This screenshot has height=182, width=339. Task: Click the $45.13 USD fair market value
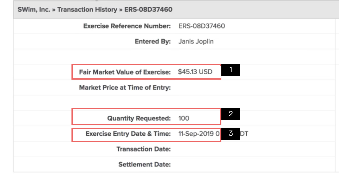195,72
